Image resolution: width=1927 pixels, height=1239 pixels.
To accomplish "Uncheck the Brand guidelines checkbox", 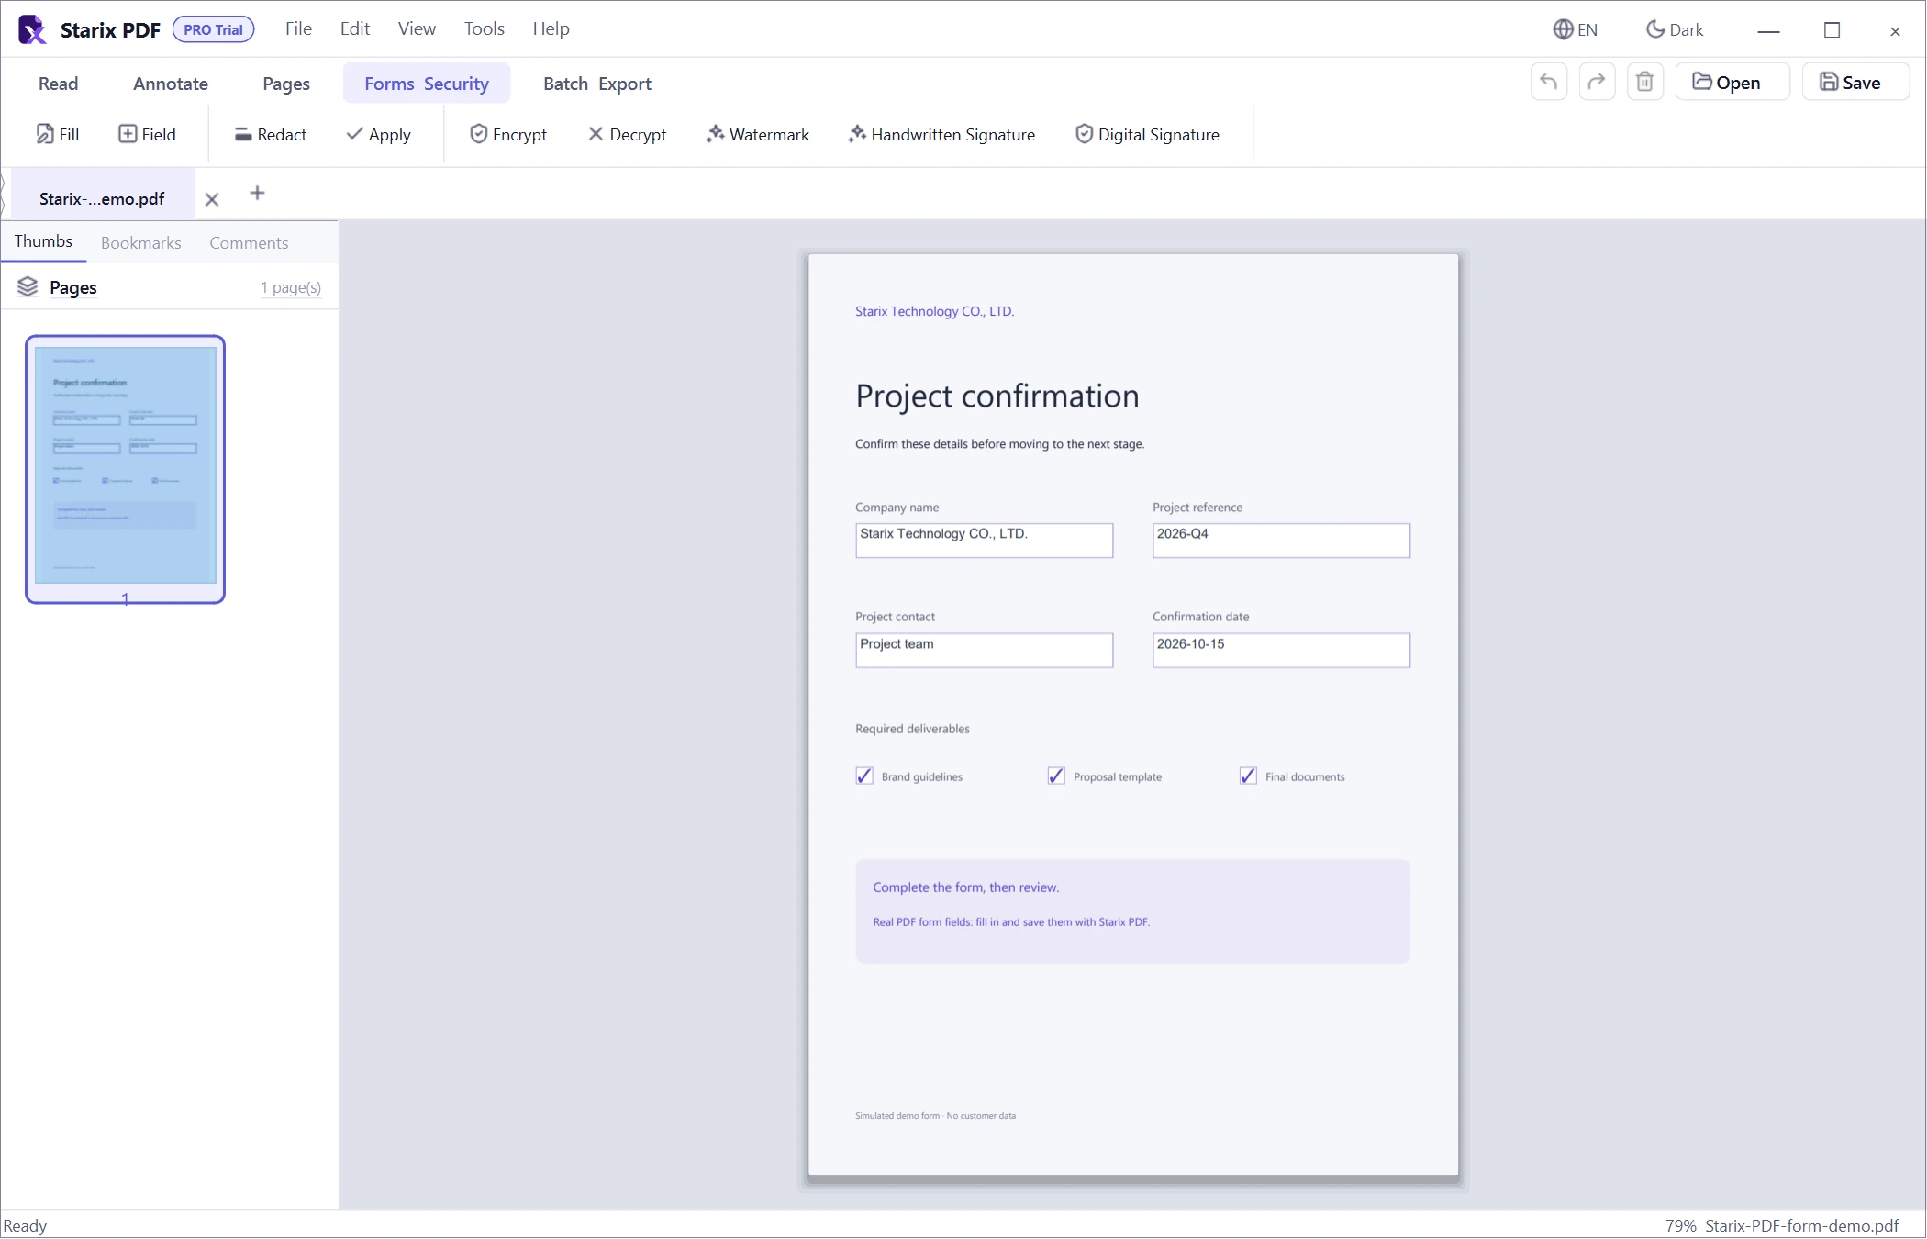I will coord(864,776).
